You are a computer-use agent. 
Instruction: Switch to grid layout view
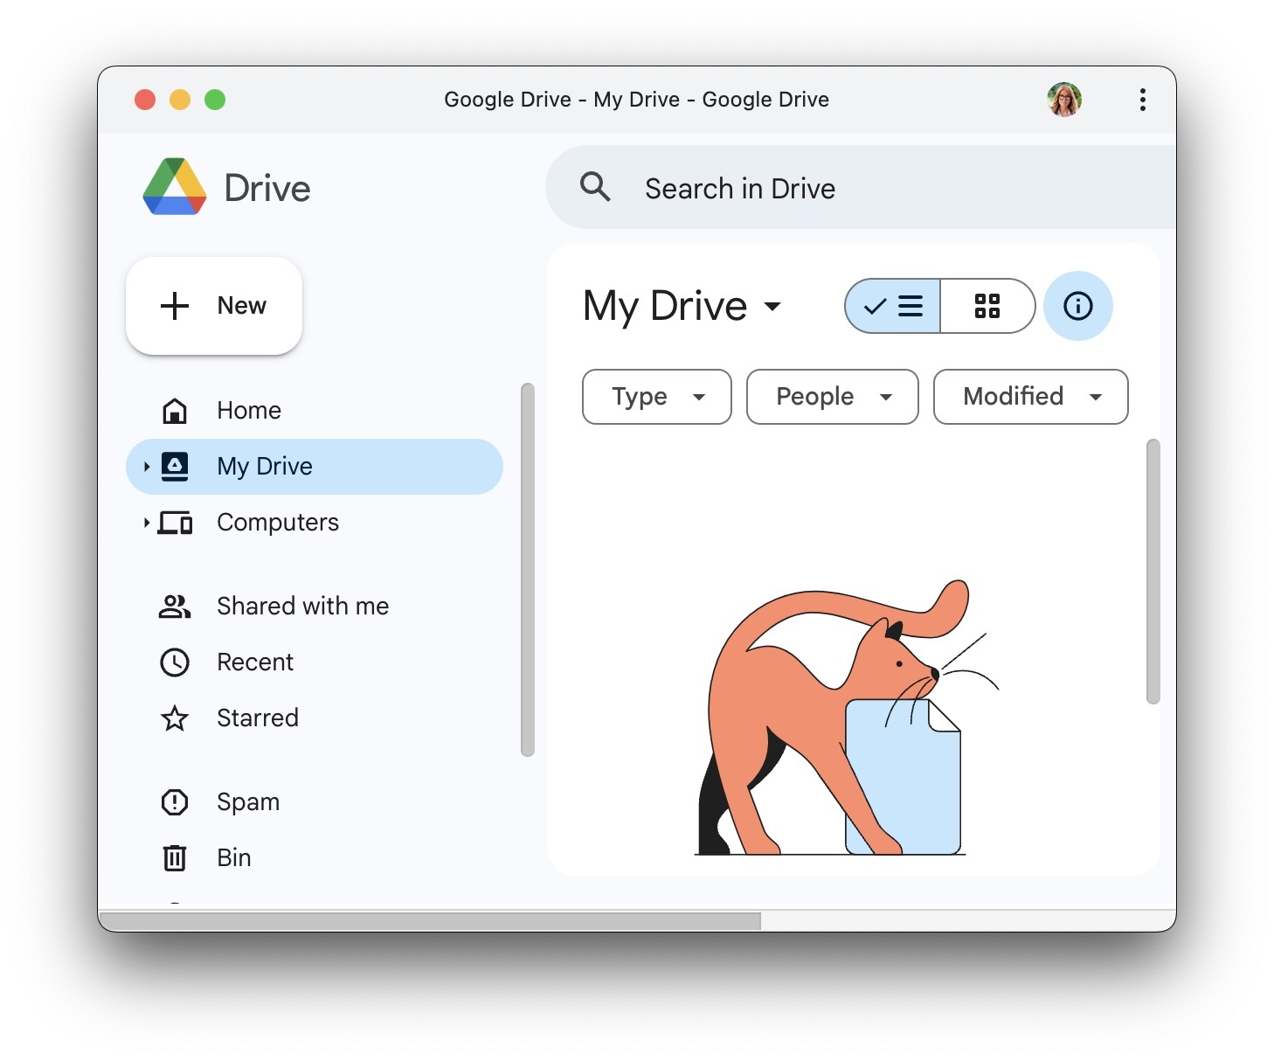pyautogui.click(x=987, y=306)
